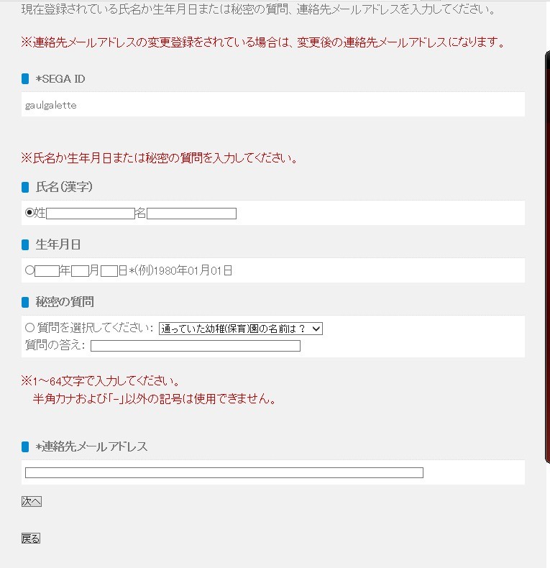Click the blue marker beside 連絡先メールアドレス heading
This screenshot has height=568, width=550.
pos(25,446)
